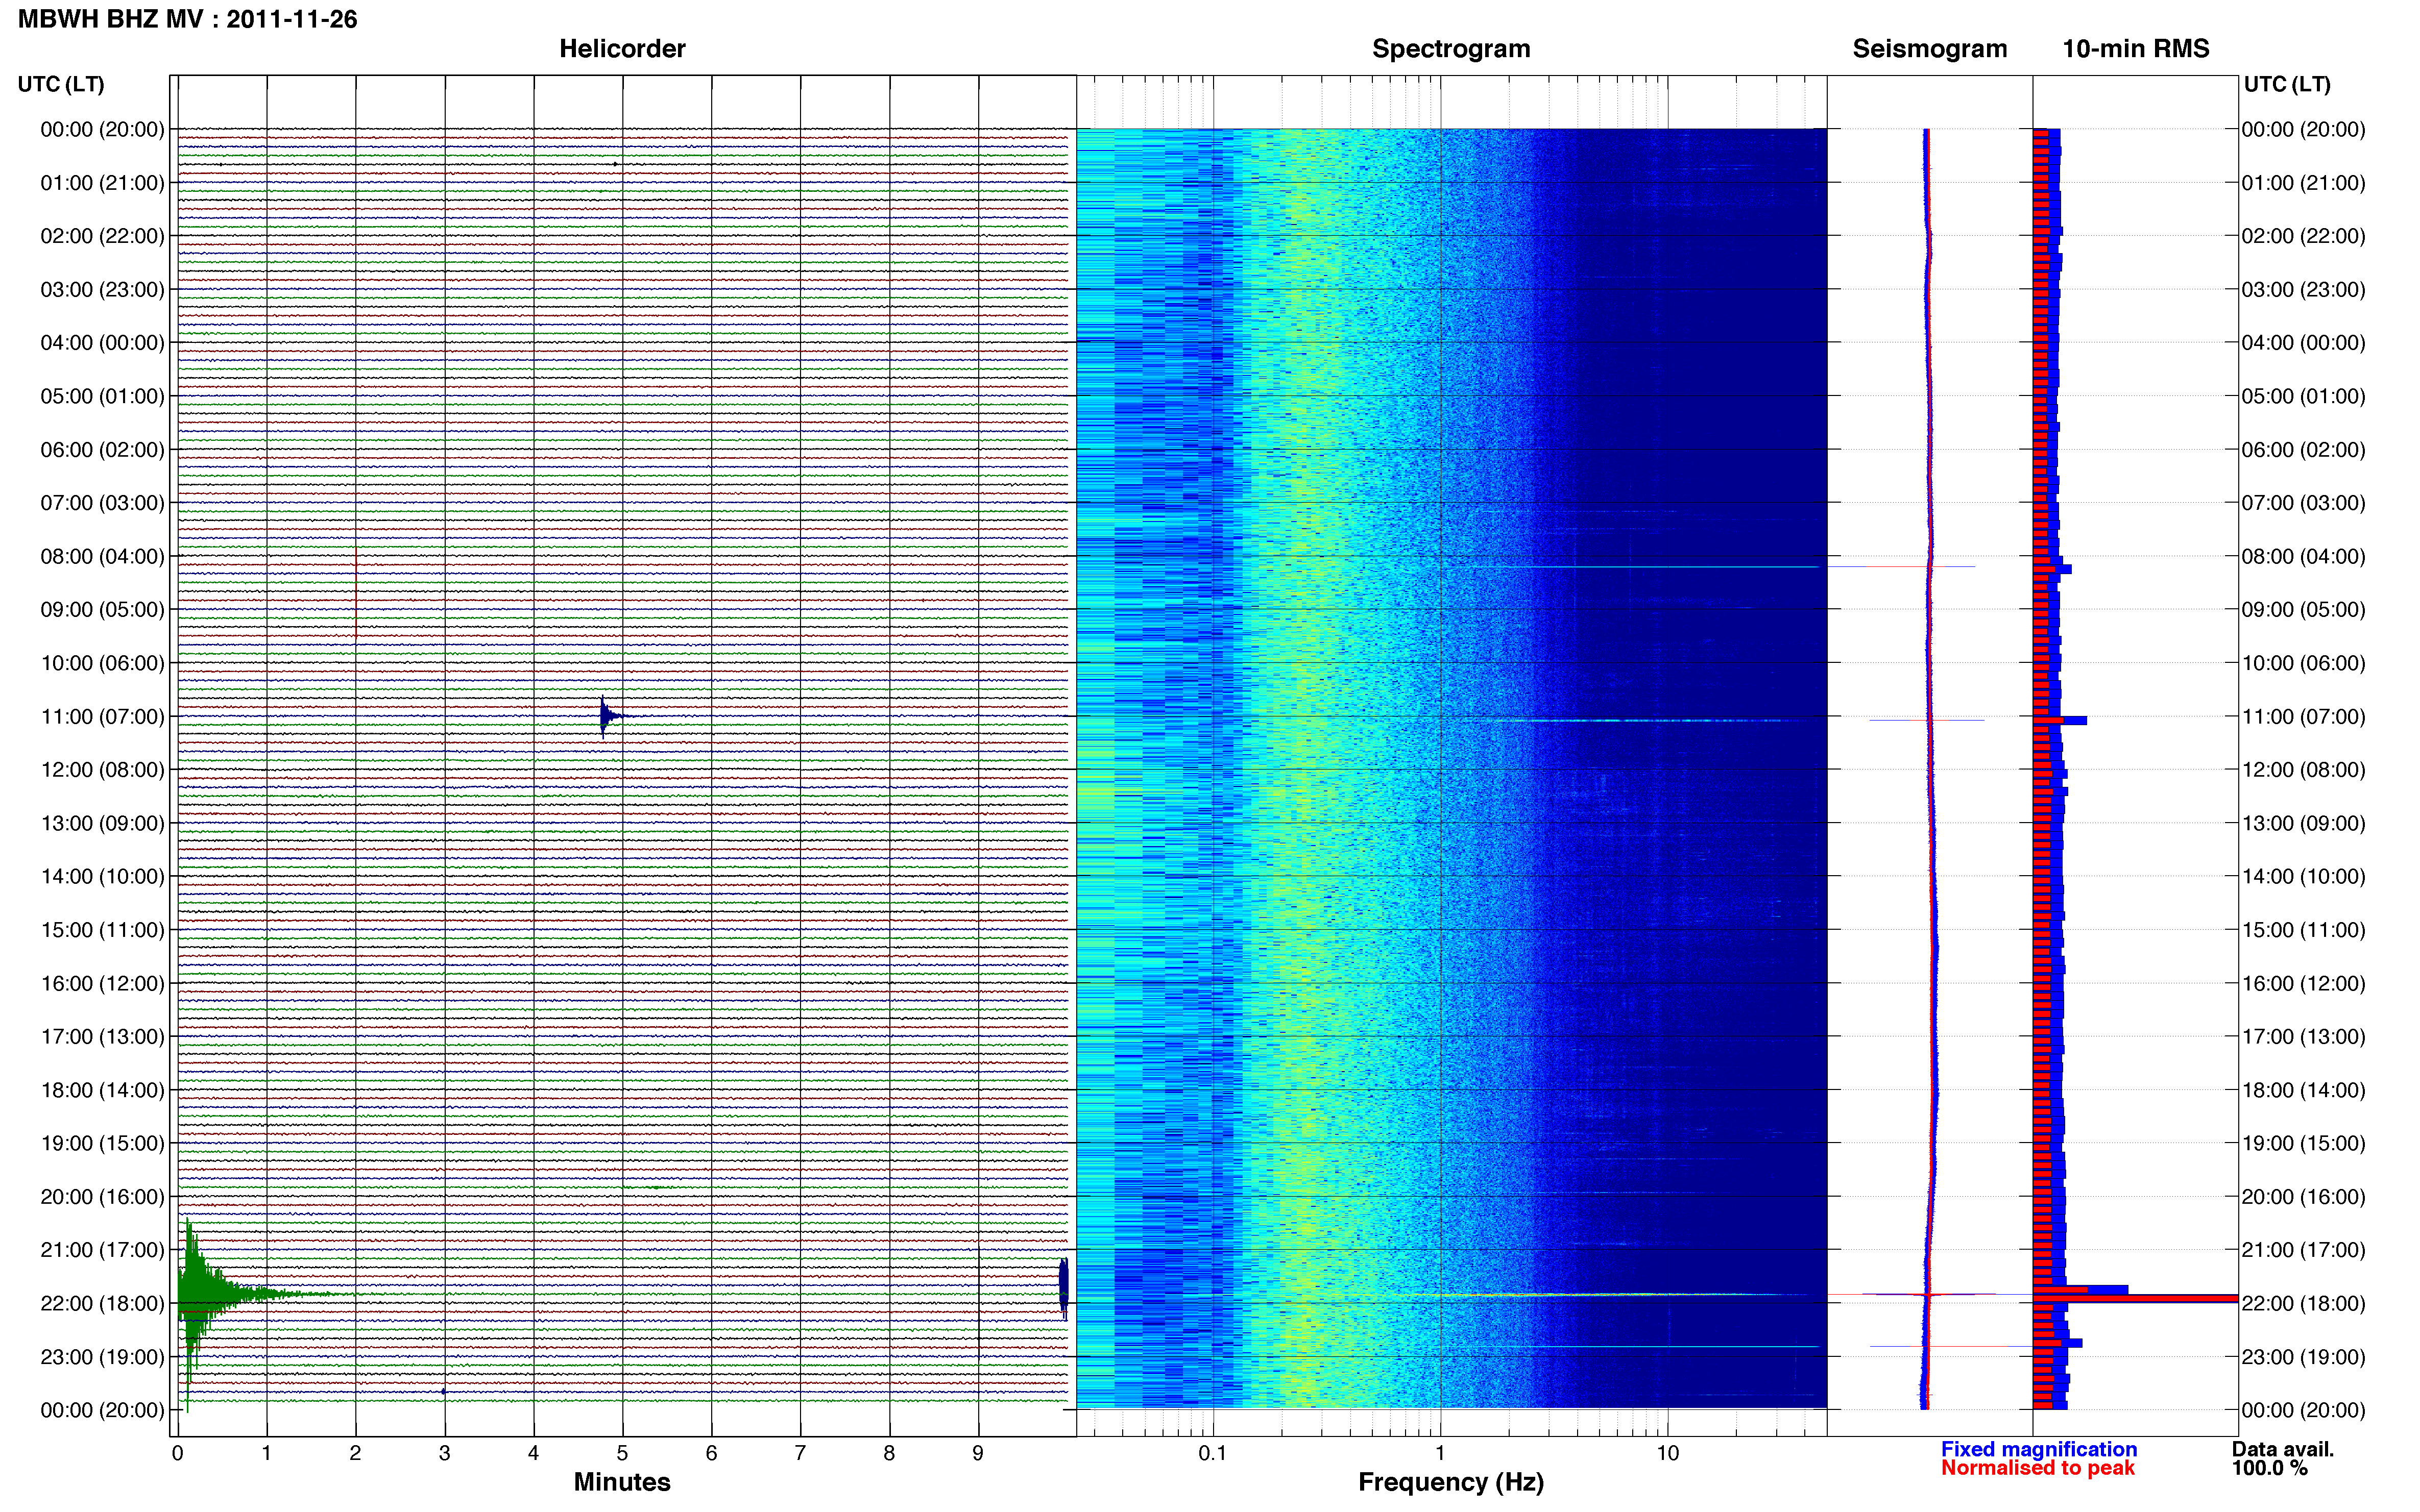The width and height of the screenshot is (2420, 1512).
Task: Click the tallest RMS bar at 22:00
Action: click(x=2135, y=1298)
